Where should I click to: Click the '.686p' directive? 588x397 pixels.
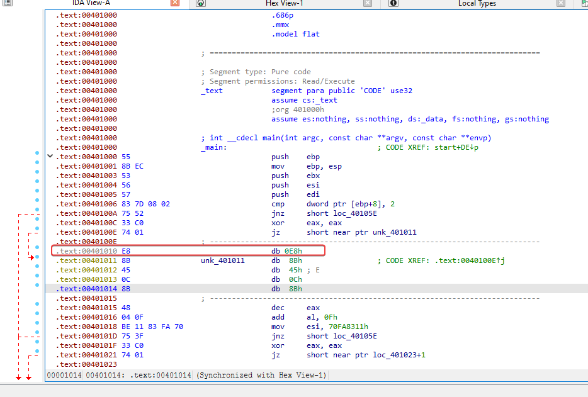tap(282, 15)
